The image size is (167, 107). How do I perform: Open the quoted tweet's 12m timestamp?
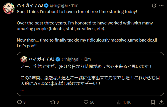pos(87,59)
